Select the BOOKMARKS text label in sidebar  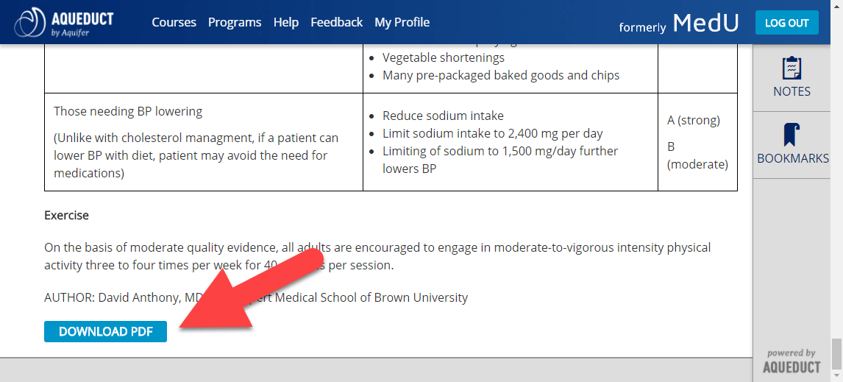(792, 158)
